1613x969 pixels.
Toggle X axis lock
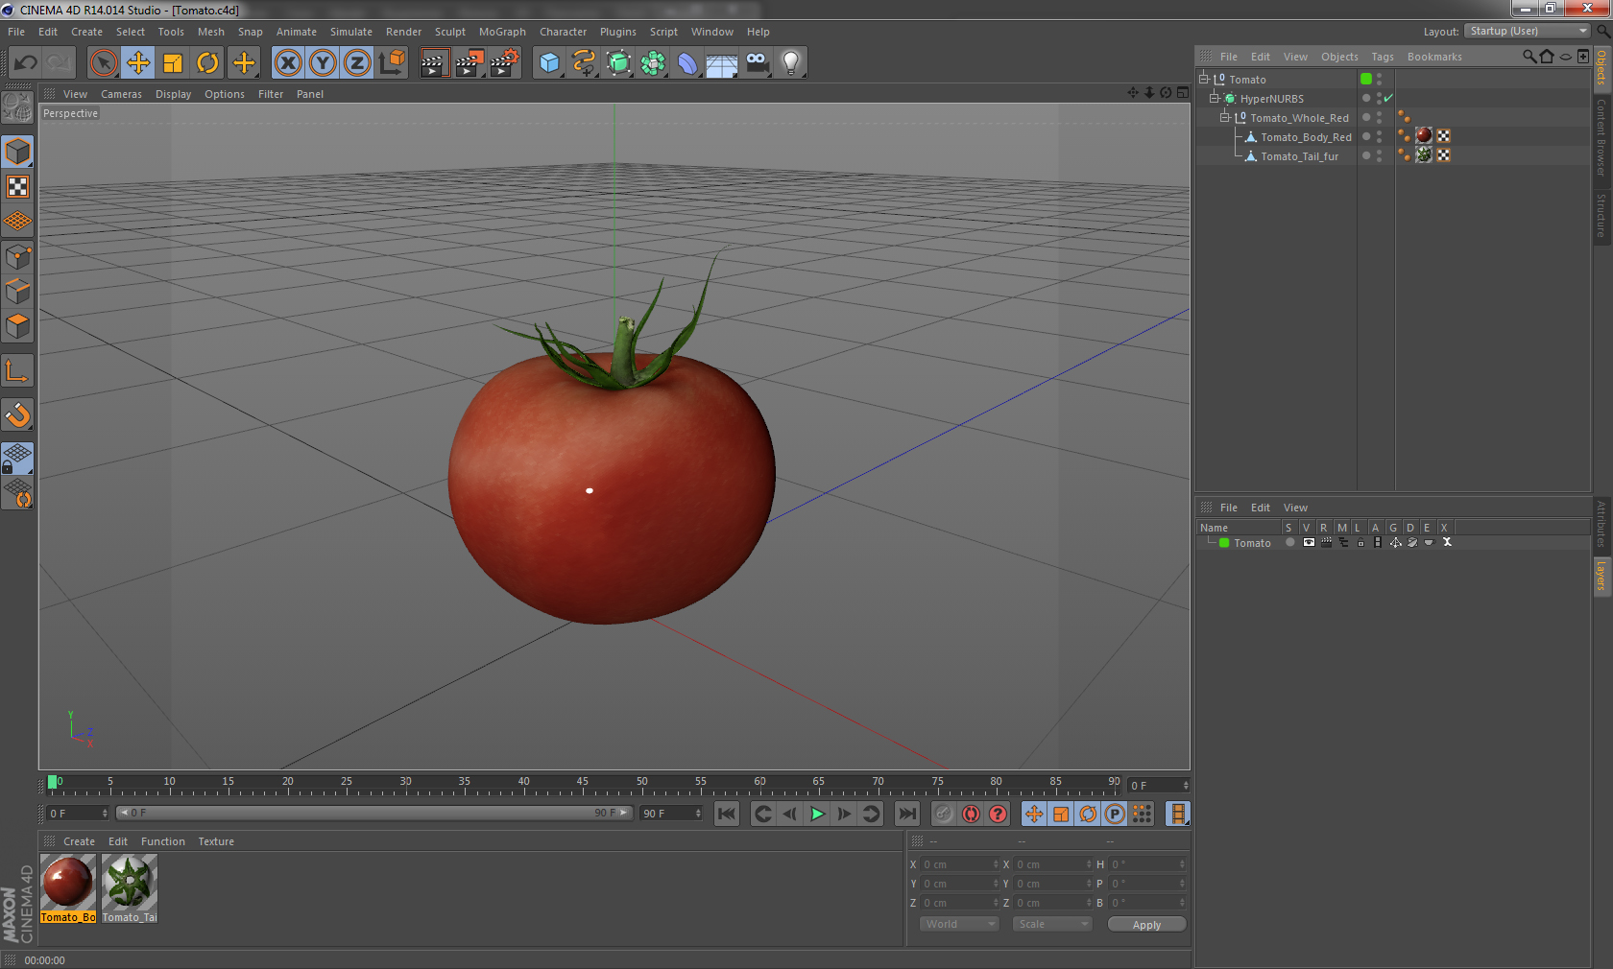pyautogui.click(x=288, y=63)
